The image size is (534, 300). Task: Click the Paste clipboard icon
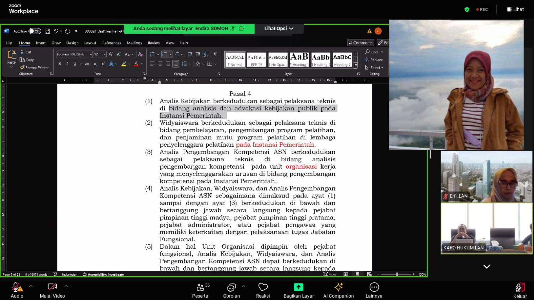click(x=11, y=54)
